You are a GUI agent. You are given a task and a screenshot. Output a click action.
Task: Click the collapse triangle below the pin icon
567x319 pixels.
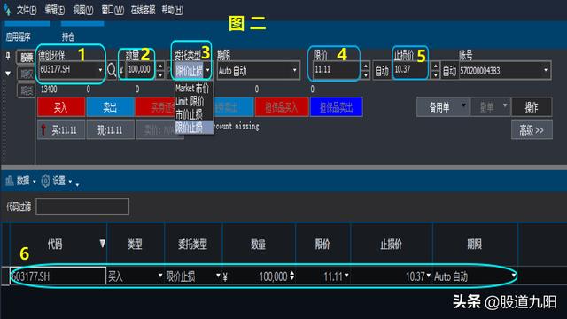tap(8, 74)
